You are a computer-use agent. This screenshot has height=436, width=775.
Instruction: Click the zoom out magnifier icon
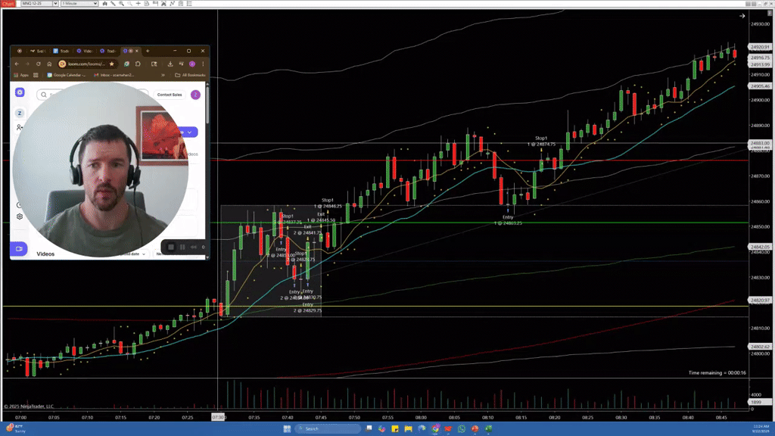[130, 4]
